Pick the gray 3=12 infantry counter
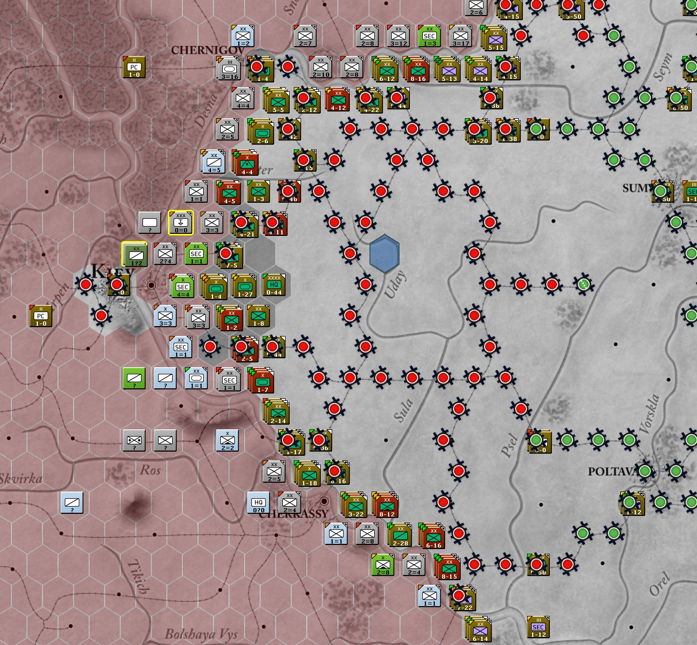 pyautogui.click(x=399, y=36)
